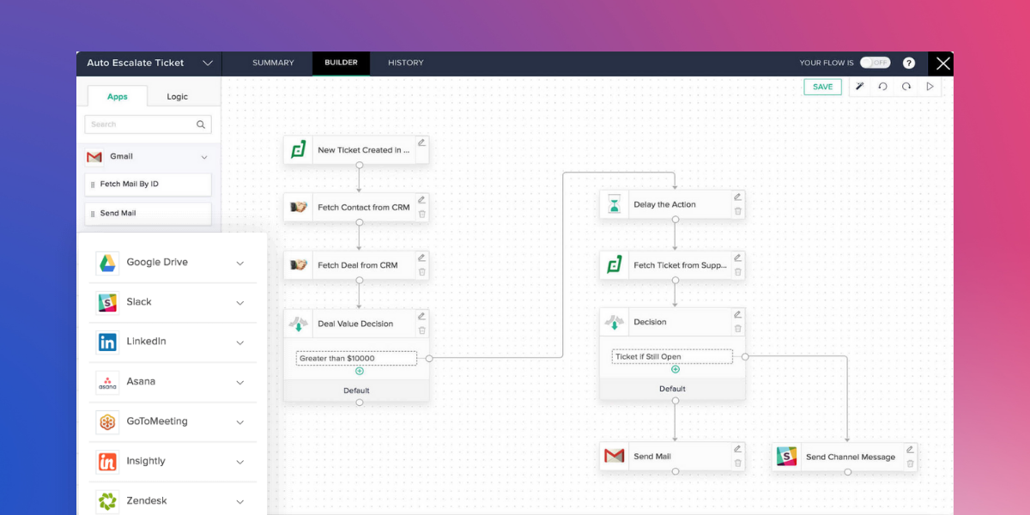Expand the Google Drive app list
1030x515 pixels.
(240, 264)
